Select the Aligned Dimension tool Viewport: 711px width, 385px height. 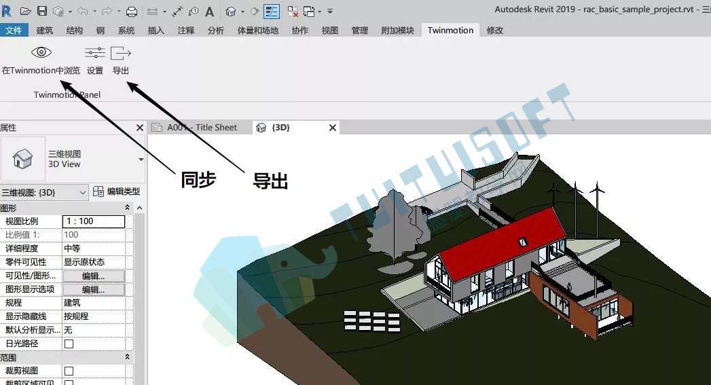pyautogui.click(x=177, y=12)
